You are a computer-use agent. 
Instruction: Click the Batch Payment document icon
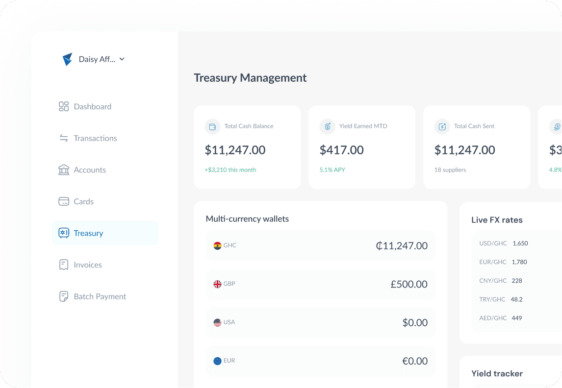coord(64,296)
